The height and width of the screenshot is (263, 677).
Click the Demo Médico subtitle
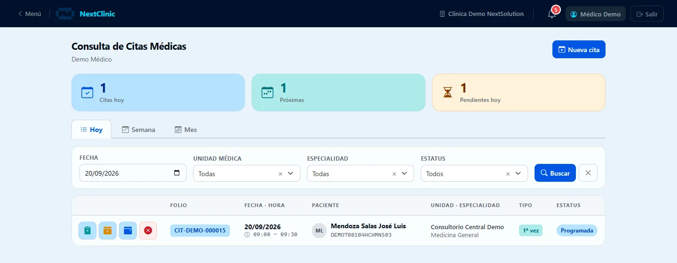coord(92,59)
